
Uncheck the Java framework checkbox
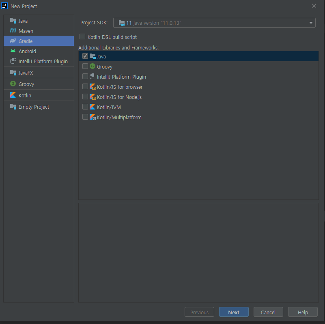[85, 56]
